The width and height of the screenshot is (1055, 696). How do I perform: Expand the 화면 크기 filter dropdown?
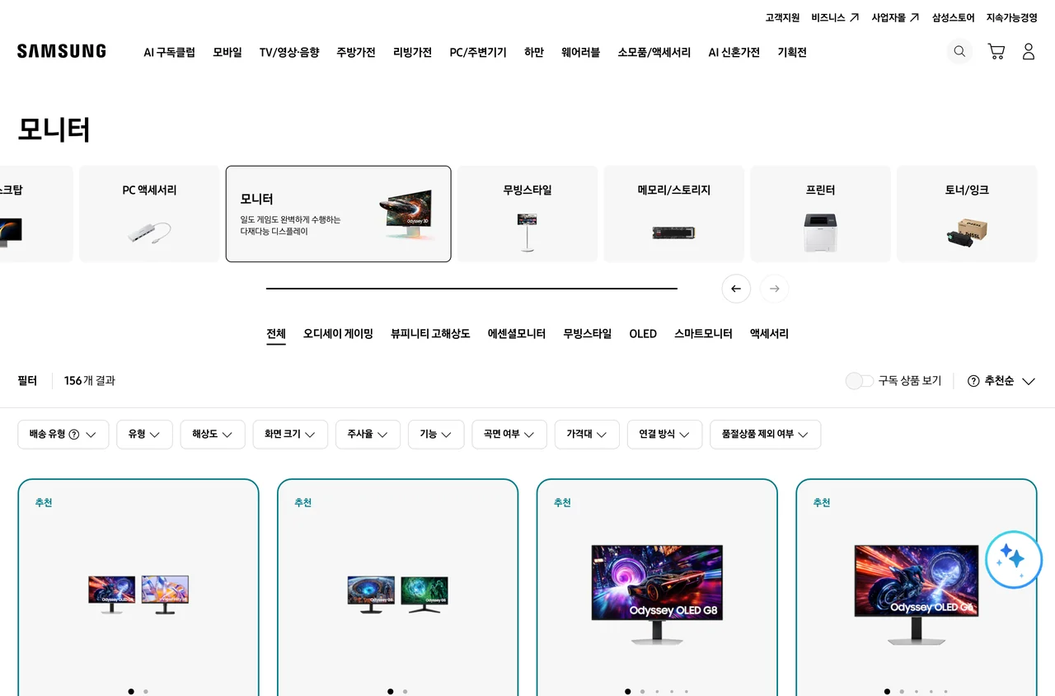[290, 435]
